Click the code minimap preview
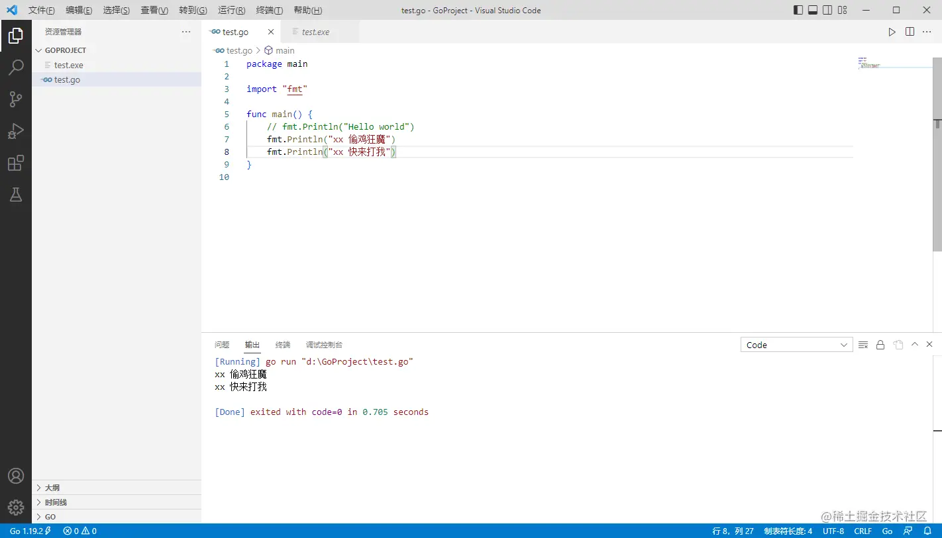This screenshot has height=538, width=942. tap(869, 63)
